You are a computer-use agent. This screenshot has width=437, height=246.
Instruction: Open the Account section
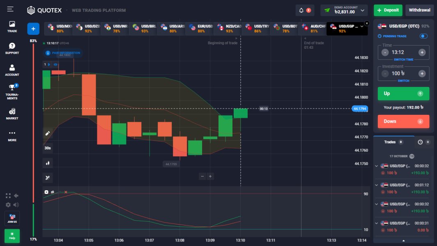pos(12,70)
